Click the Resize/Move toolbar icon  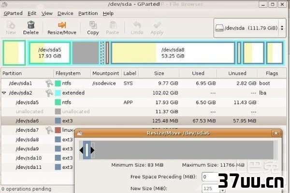pos(62,25)
